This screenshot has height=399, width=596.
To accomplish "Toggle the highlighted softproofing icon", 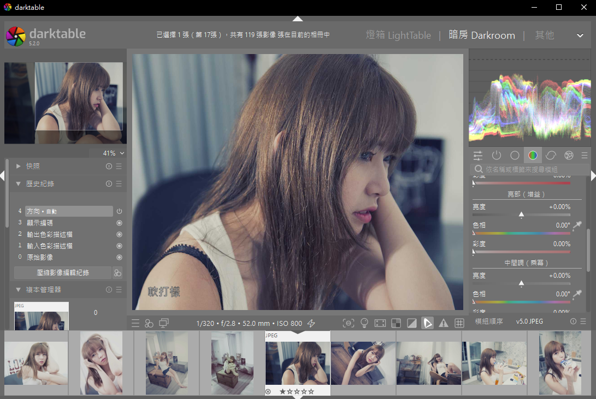I will click(428, 323).
